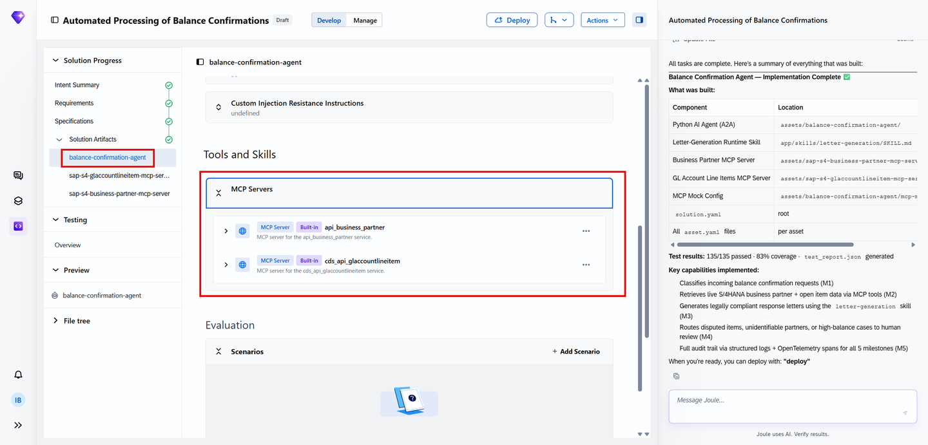Open the notifications bell
The image size is (928, 445).
[x=18, y=375]
